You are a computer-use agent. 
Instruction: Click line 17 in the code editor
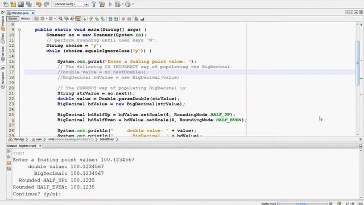click(x=189, y=72)
